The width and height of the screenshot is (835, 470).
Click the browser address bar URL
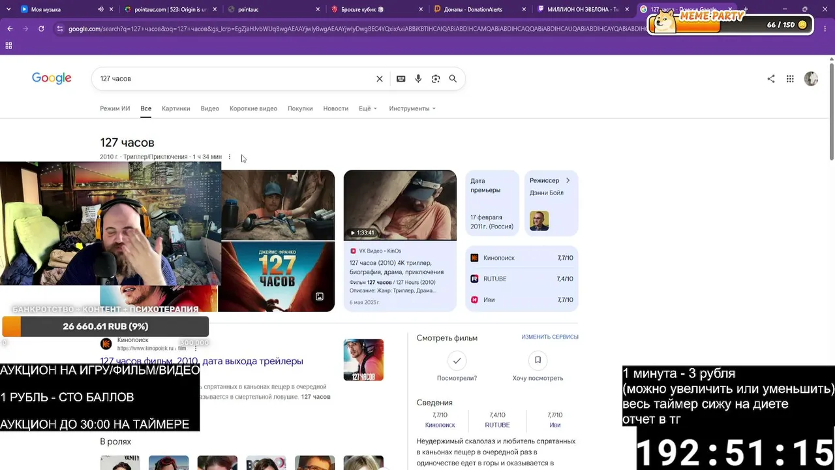pos(357,29)
